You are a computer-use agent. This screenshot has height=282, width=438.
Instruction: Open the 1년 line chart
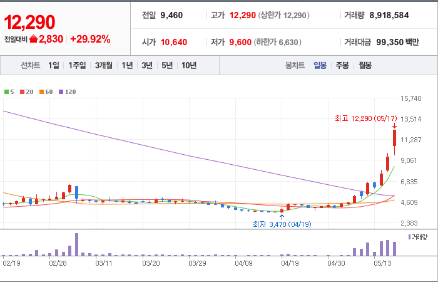coord(127,65)
